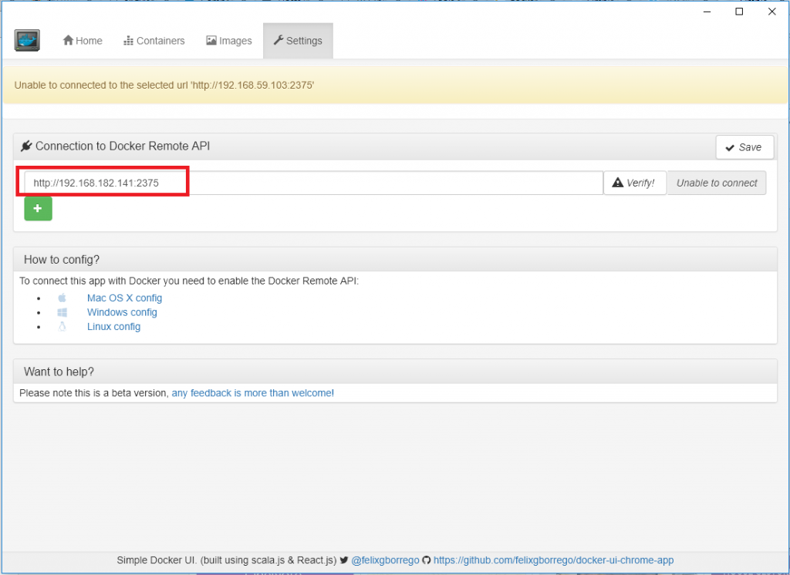Open the GitHub docker-ui-chrome-app link
This screenshot has width=790, height=575.
(x=553, y=560)
